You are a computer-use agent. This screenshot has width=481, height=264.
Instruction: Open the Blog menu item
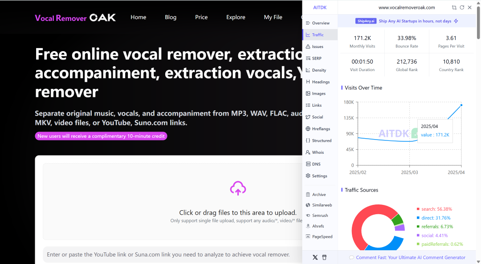tap(171, 17)
